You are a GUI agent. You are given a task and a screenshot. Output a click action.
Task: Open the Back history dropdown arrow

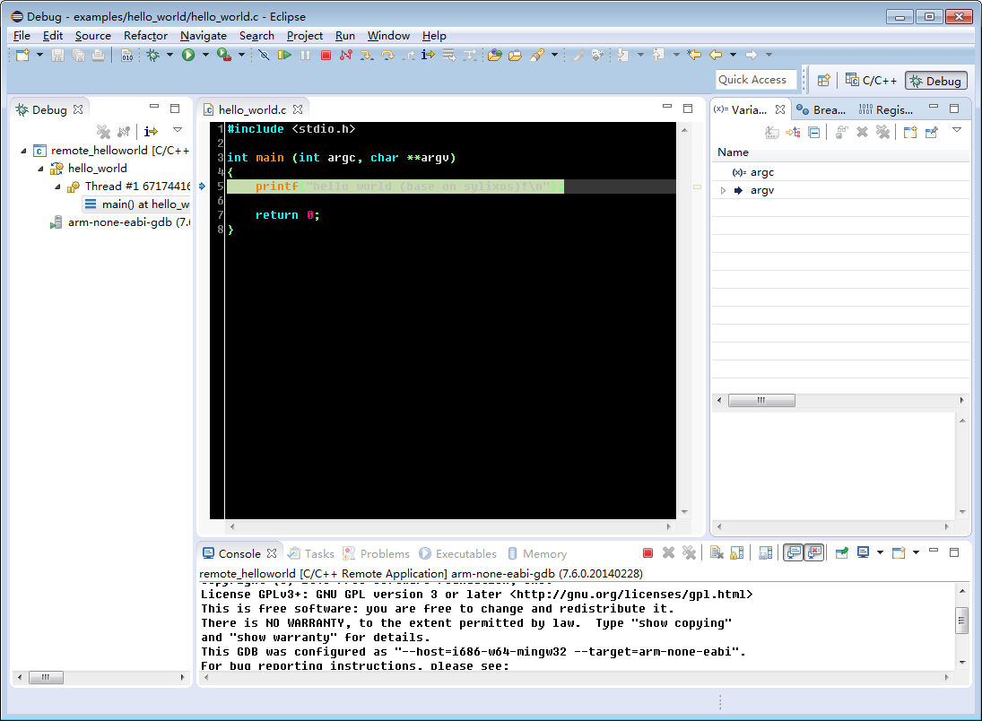coord(733,55)
